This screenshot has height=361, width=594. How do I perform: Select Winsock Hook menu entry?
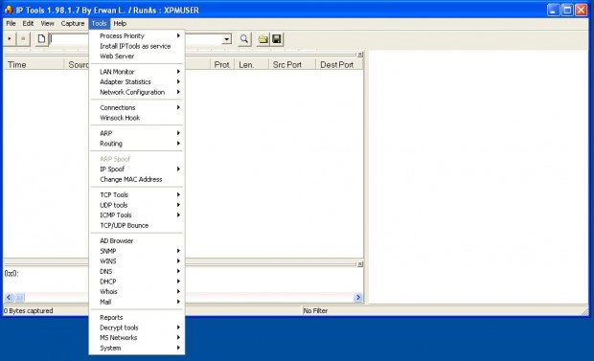pyautogui.click(x=137, y=118)
